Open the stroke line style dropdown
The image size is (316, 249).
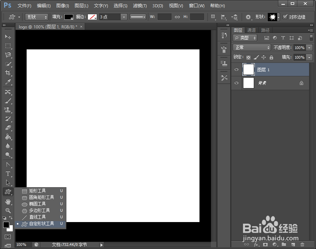pos(138,17)
